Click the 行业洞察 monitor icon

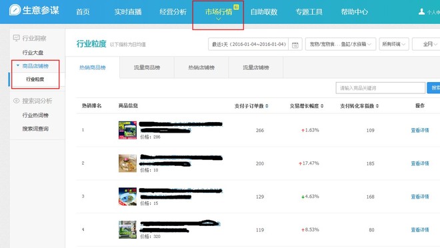(16, 38)
